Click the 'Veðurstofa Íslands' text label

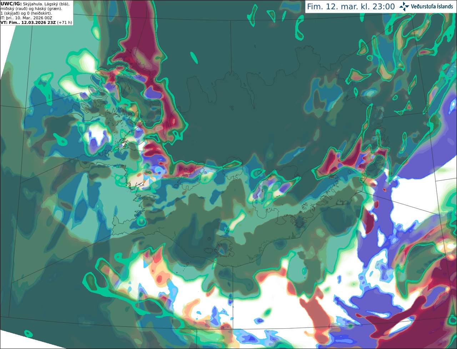tap(432, 6)
